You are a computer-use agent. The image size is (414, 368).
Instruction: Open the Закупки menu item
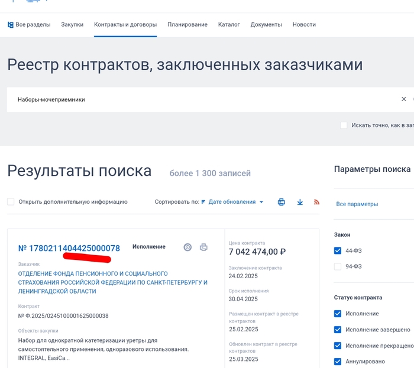click(x=72, y=25)
